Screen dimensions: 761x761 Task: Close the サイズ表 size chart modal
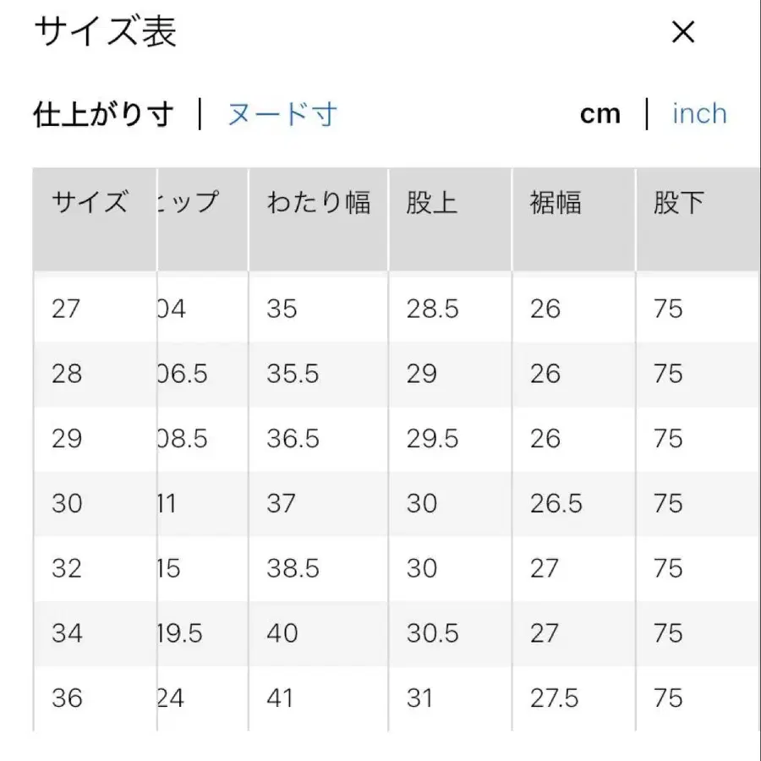pyautogui.click(x=682, y=31)
